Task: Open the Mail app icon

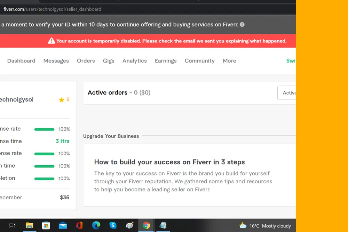Action: tap(63, 225)
